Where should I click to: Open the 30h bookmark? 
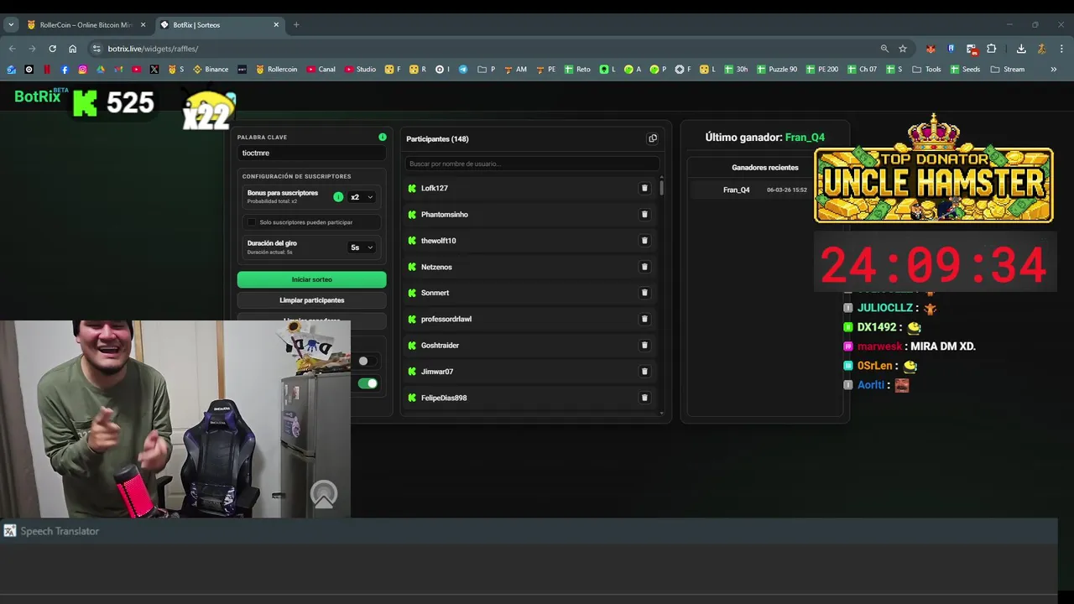click(736, 70)
